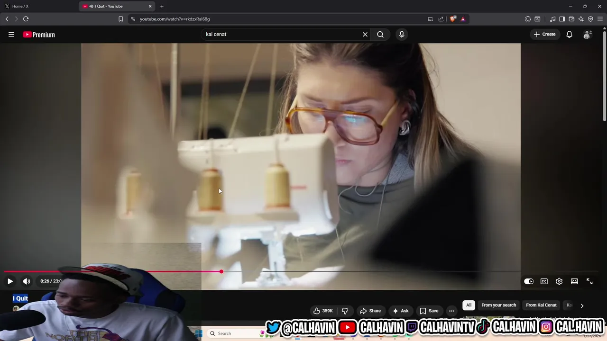Share the video
This screenshot has width=607, height=341.
[x=370, y=311]
